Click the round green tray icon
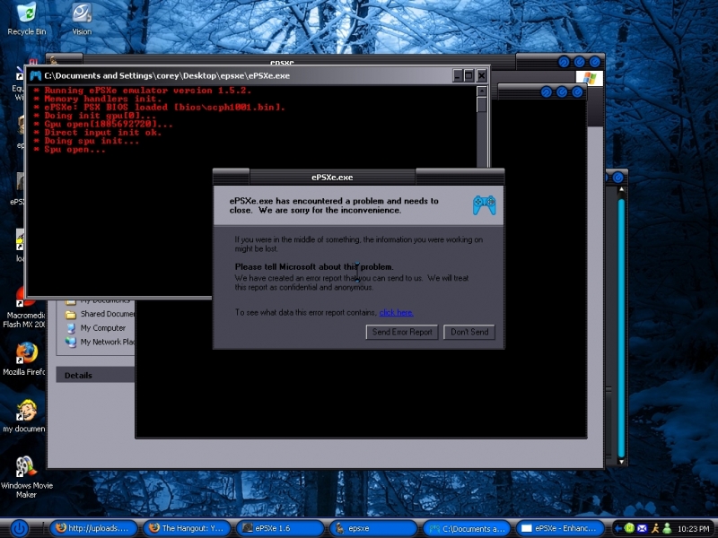Viewport: 718px width, 538px height. pos(630,528)
